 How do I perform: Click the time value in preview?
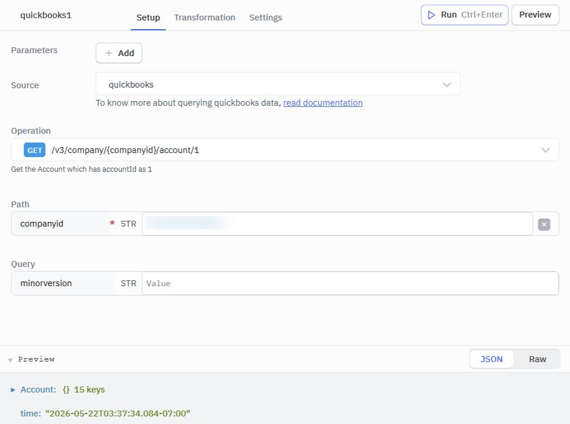click(117, 413)
